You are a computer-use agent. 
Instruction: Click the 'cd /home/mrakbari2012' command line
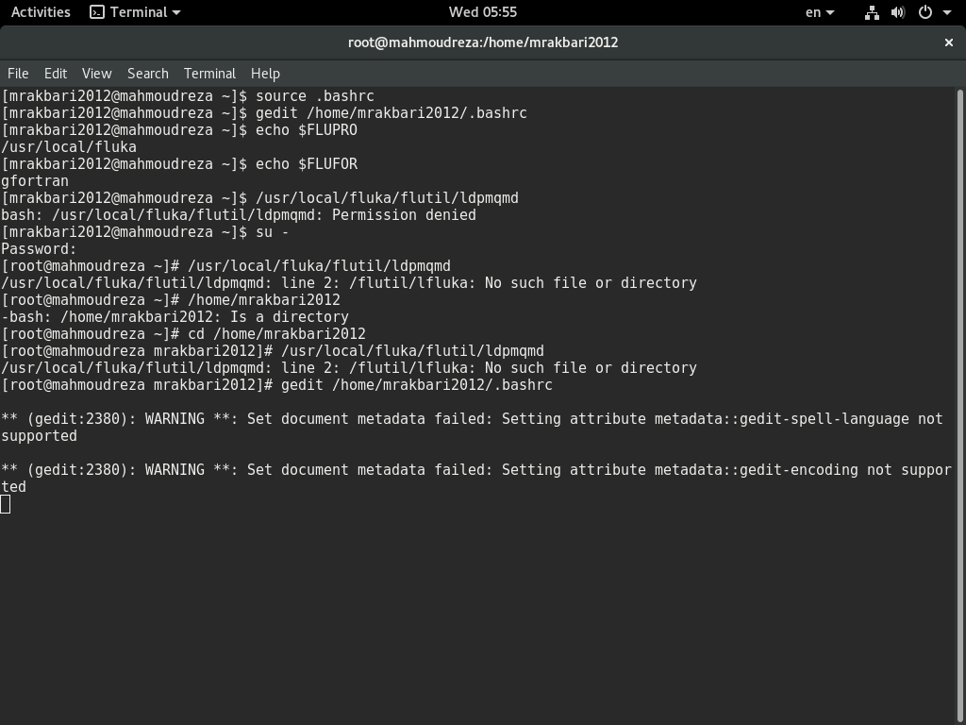pos(184,334)
